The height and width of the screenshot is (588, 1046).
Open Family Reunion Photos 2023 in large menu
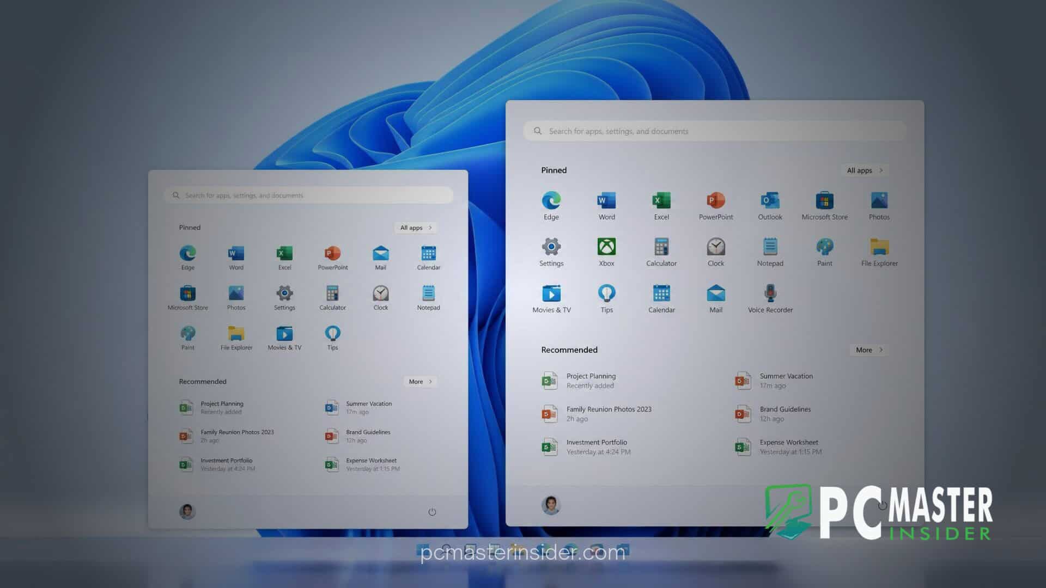[x=597, y=414]
